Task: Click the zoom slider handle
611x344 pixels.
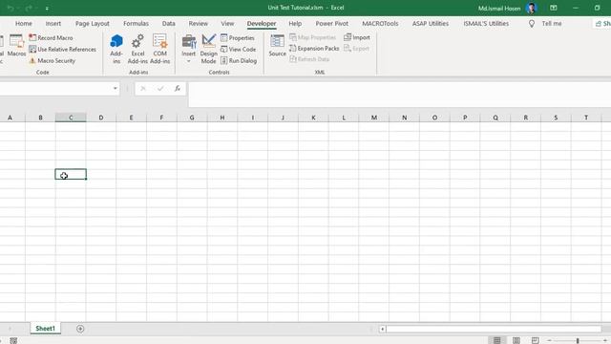Action: (578, 340)
